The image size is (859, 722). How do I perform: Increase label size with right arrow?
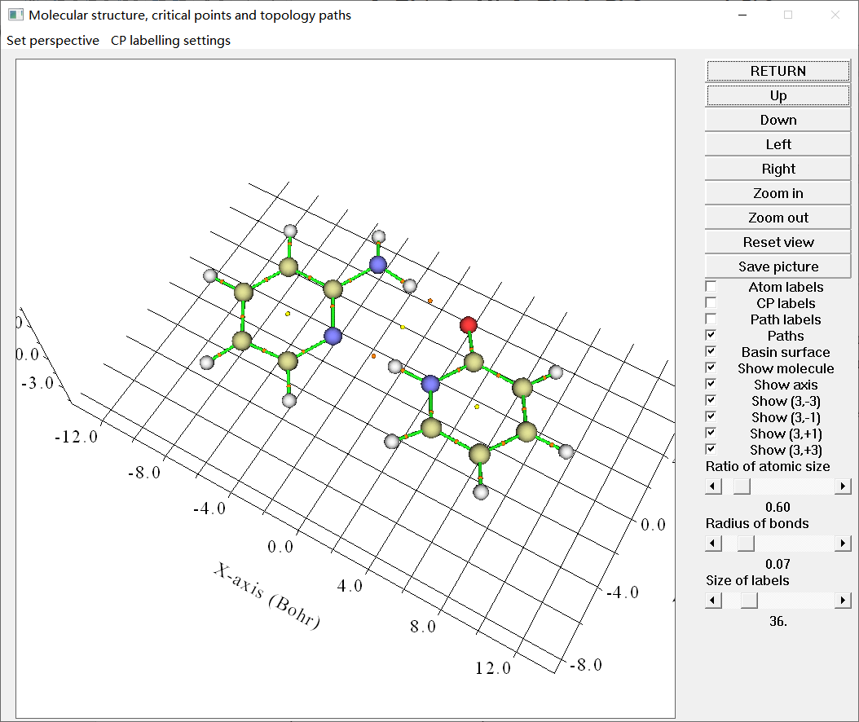click(843, 601)
